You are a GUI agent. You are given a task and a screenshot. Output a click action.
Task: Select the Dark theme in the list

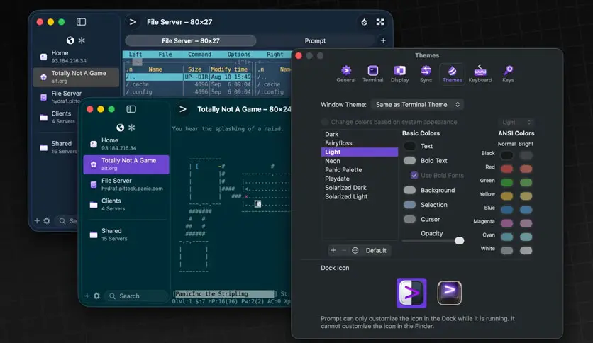[360, 134]
